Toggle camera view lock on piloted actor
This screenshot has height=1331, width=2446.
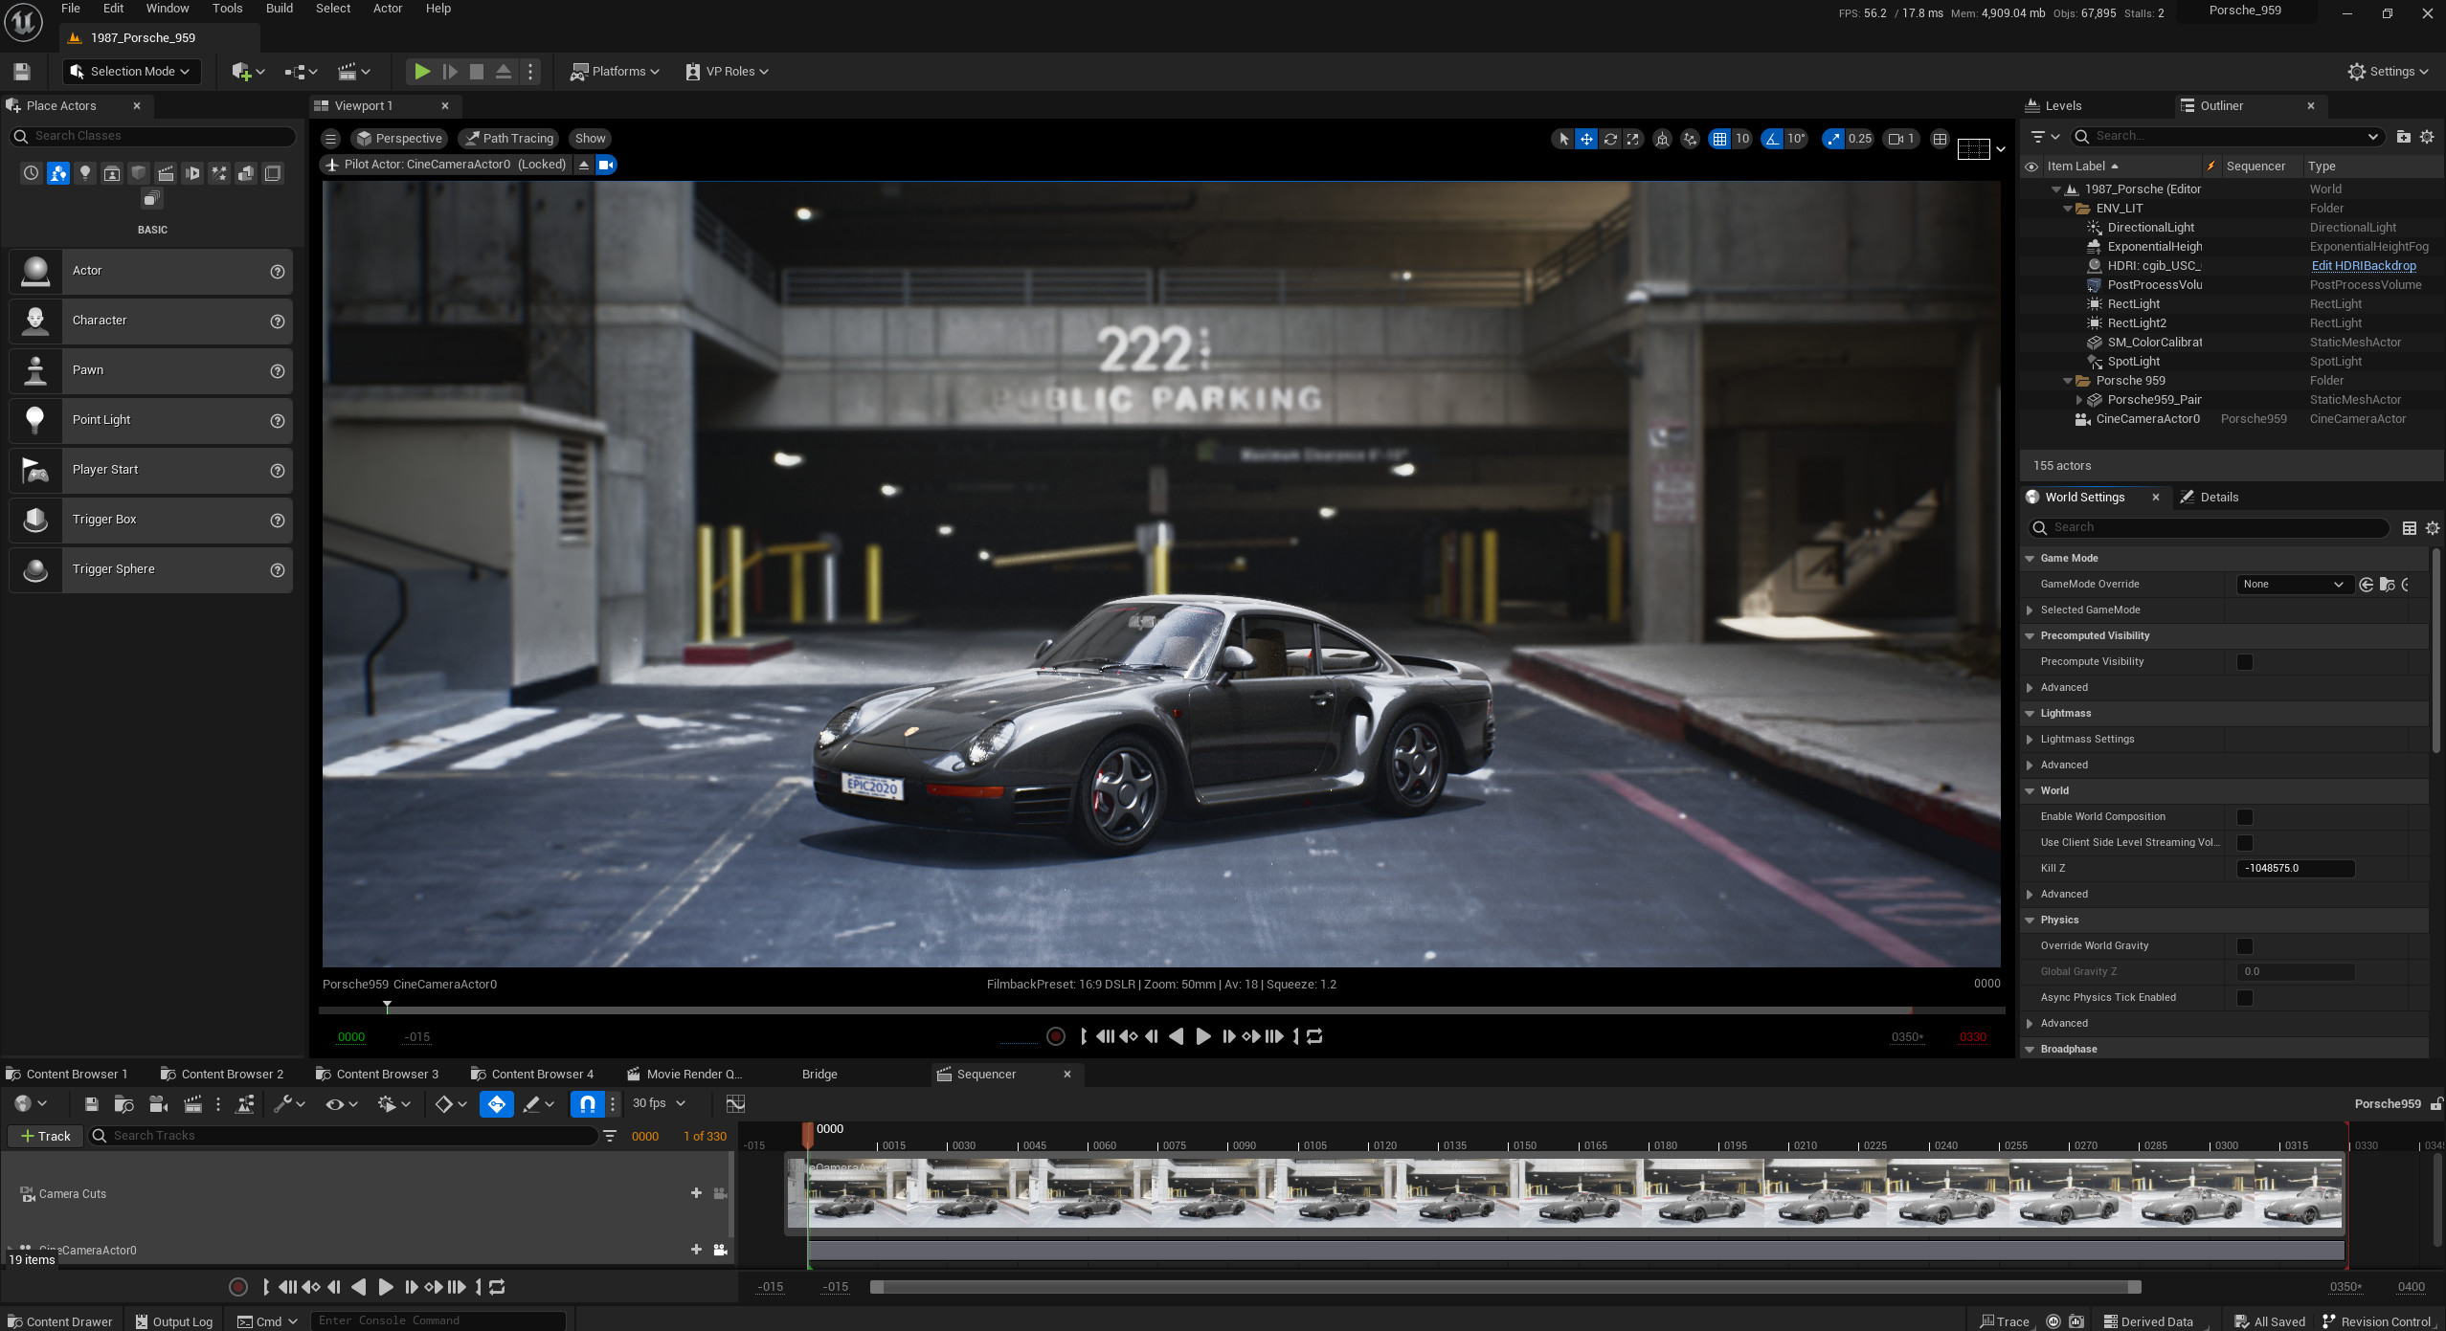point(607,165)
